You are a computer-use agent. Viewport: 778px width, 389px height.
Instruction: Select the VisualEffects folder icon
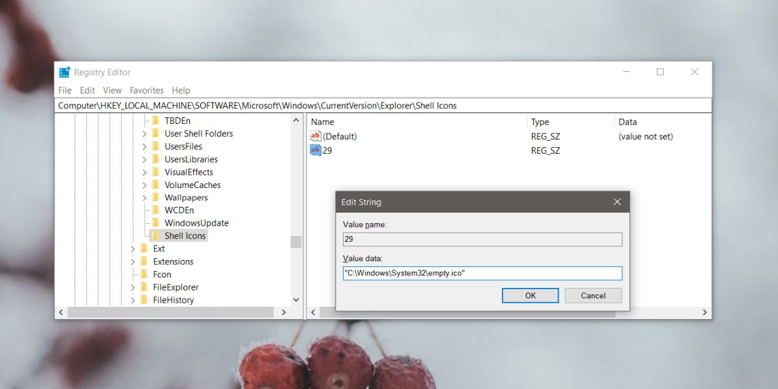click(x=156, y=172)
